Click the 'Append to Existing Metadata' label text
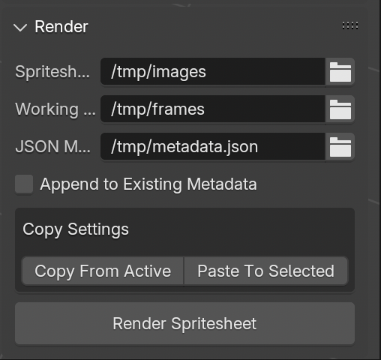 click(148, 184)
